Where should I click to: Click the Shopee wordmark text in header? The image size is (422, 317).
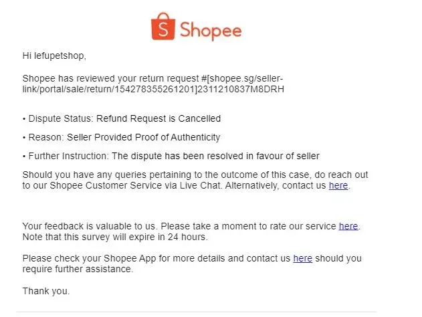(211, 29)
